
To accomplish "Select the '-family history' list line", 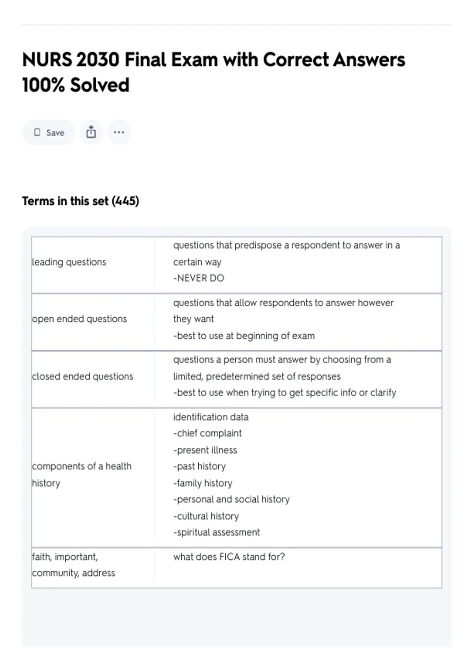I will click(x=203, y=483).
